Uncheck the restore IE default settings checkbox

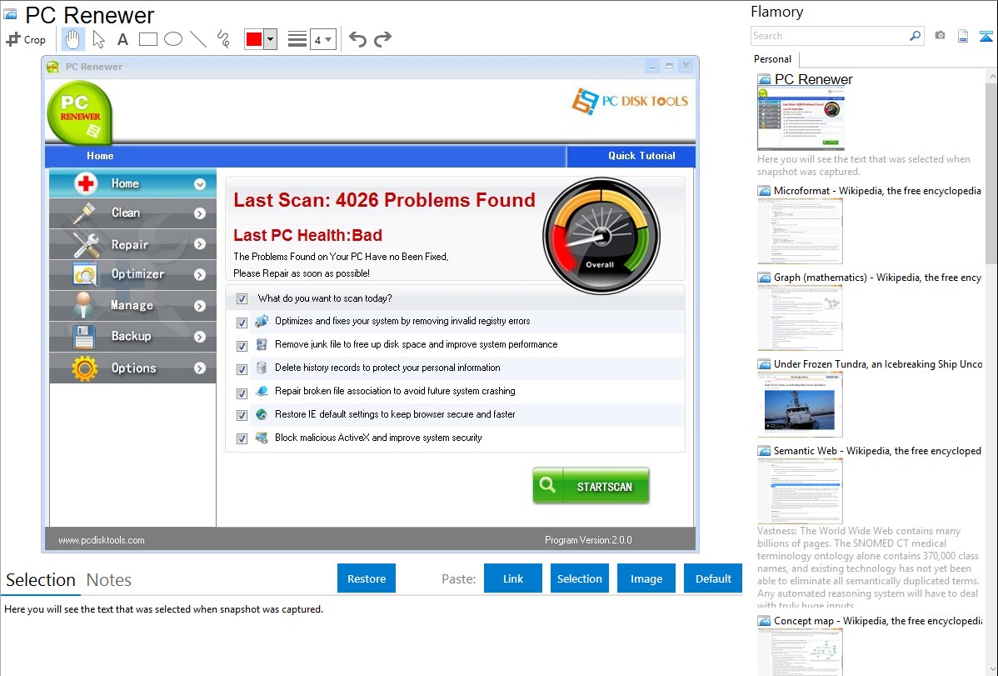pyautogui.click(x=242, y=415)
